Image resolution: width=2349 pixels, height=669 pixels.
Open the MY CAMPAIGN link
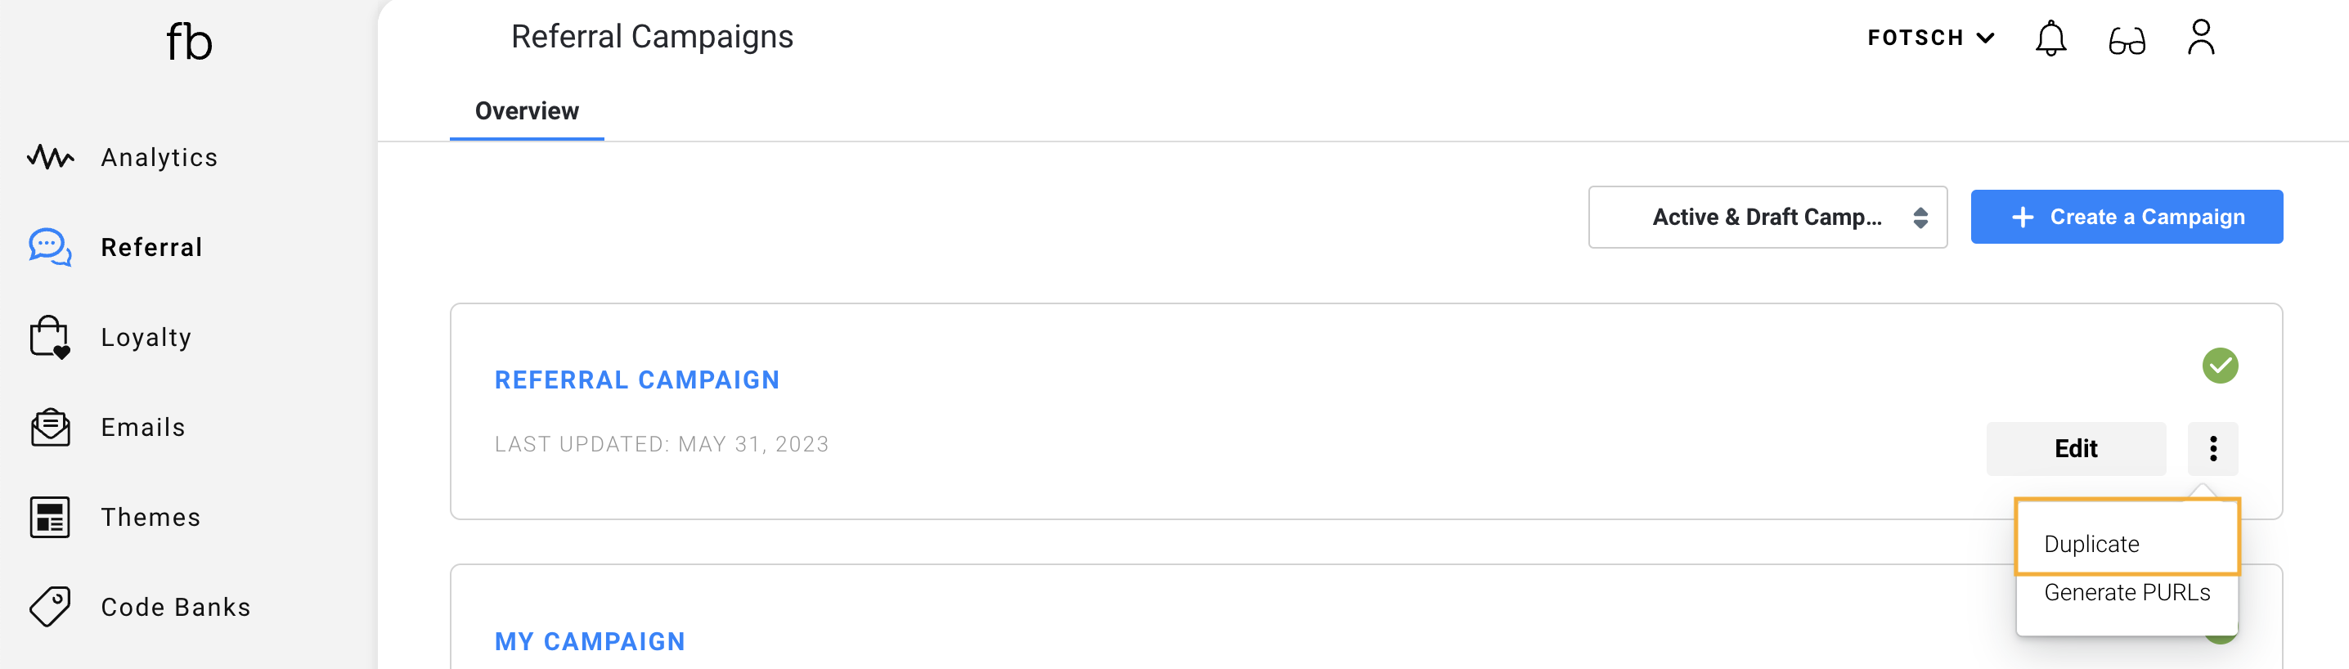click(x=590, y=642)
